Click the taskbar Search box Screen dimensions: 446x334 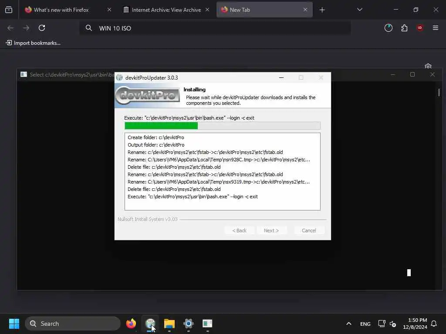[x=73, y=324]
